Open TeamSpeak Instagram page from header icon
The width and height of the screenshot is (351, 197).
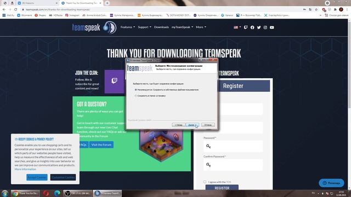[265, 27]
